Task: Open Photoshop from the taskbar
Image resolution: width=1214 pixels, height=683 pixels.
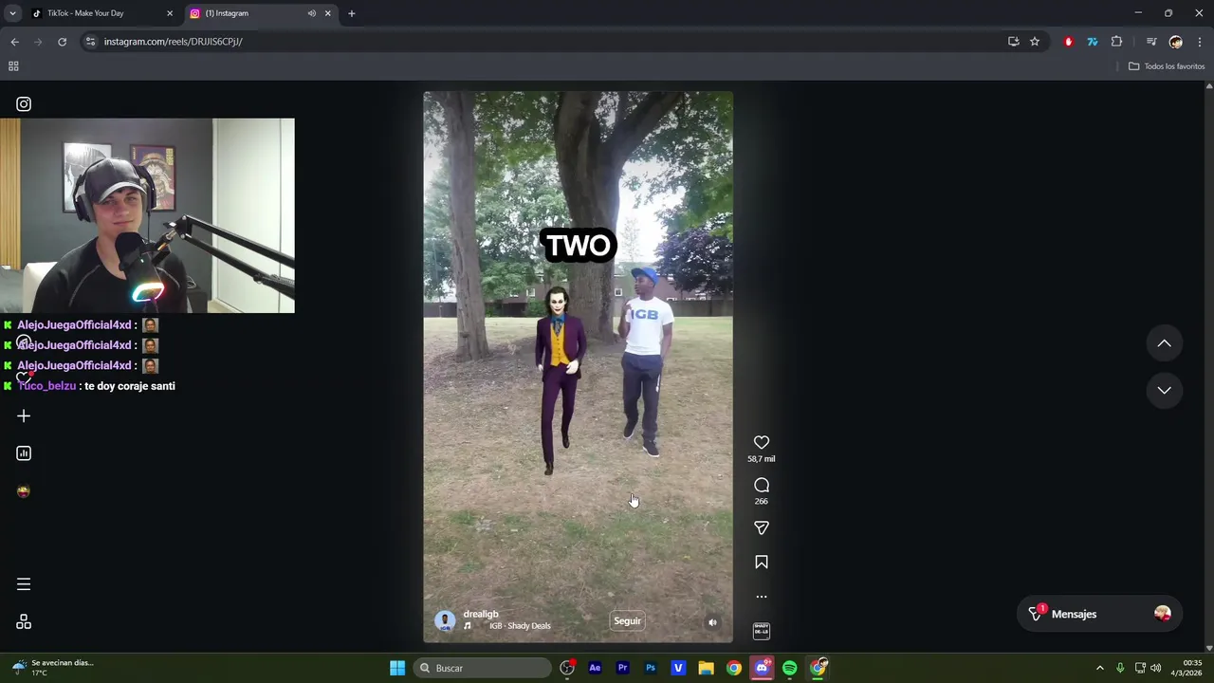Action: [650, 668]
